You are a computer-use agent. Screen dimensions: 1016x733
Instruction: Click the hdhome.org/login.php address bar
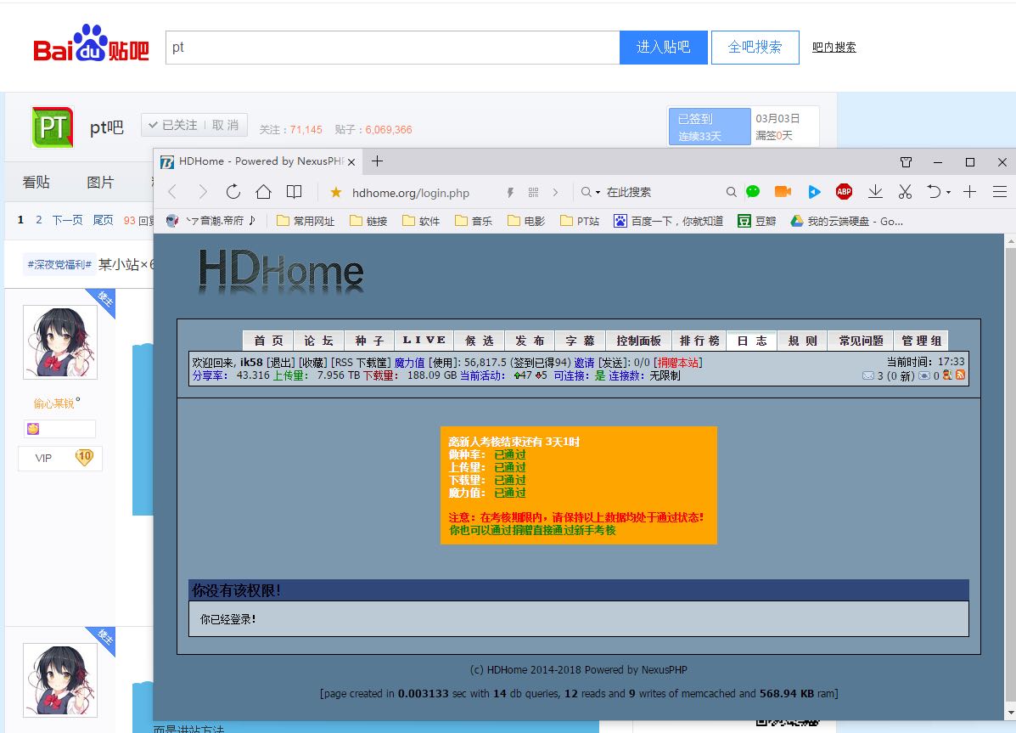[x=411, y=193]
